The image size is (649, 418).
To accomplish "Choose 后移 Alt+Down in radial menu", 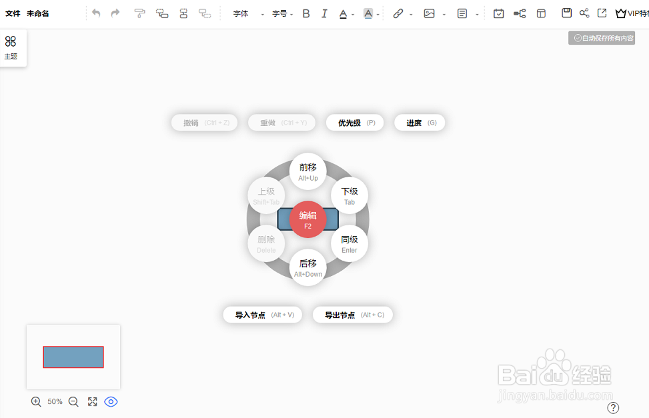I will (308, 267).
